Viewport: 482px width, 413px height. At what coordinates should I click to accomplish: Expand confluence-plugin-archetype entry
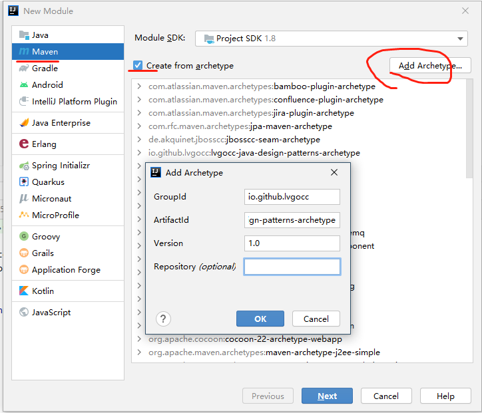(x=139, y=100)
